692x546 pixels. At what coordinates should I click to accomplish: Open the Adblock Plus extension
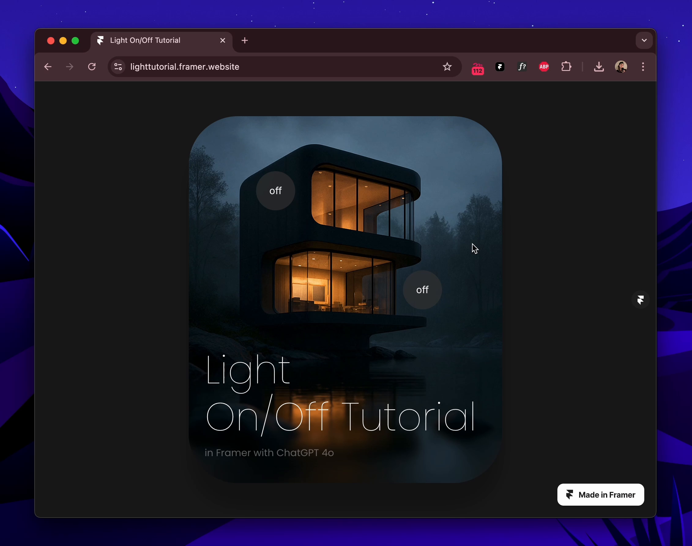point(544,66)
